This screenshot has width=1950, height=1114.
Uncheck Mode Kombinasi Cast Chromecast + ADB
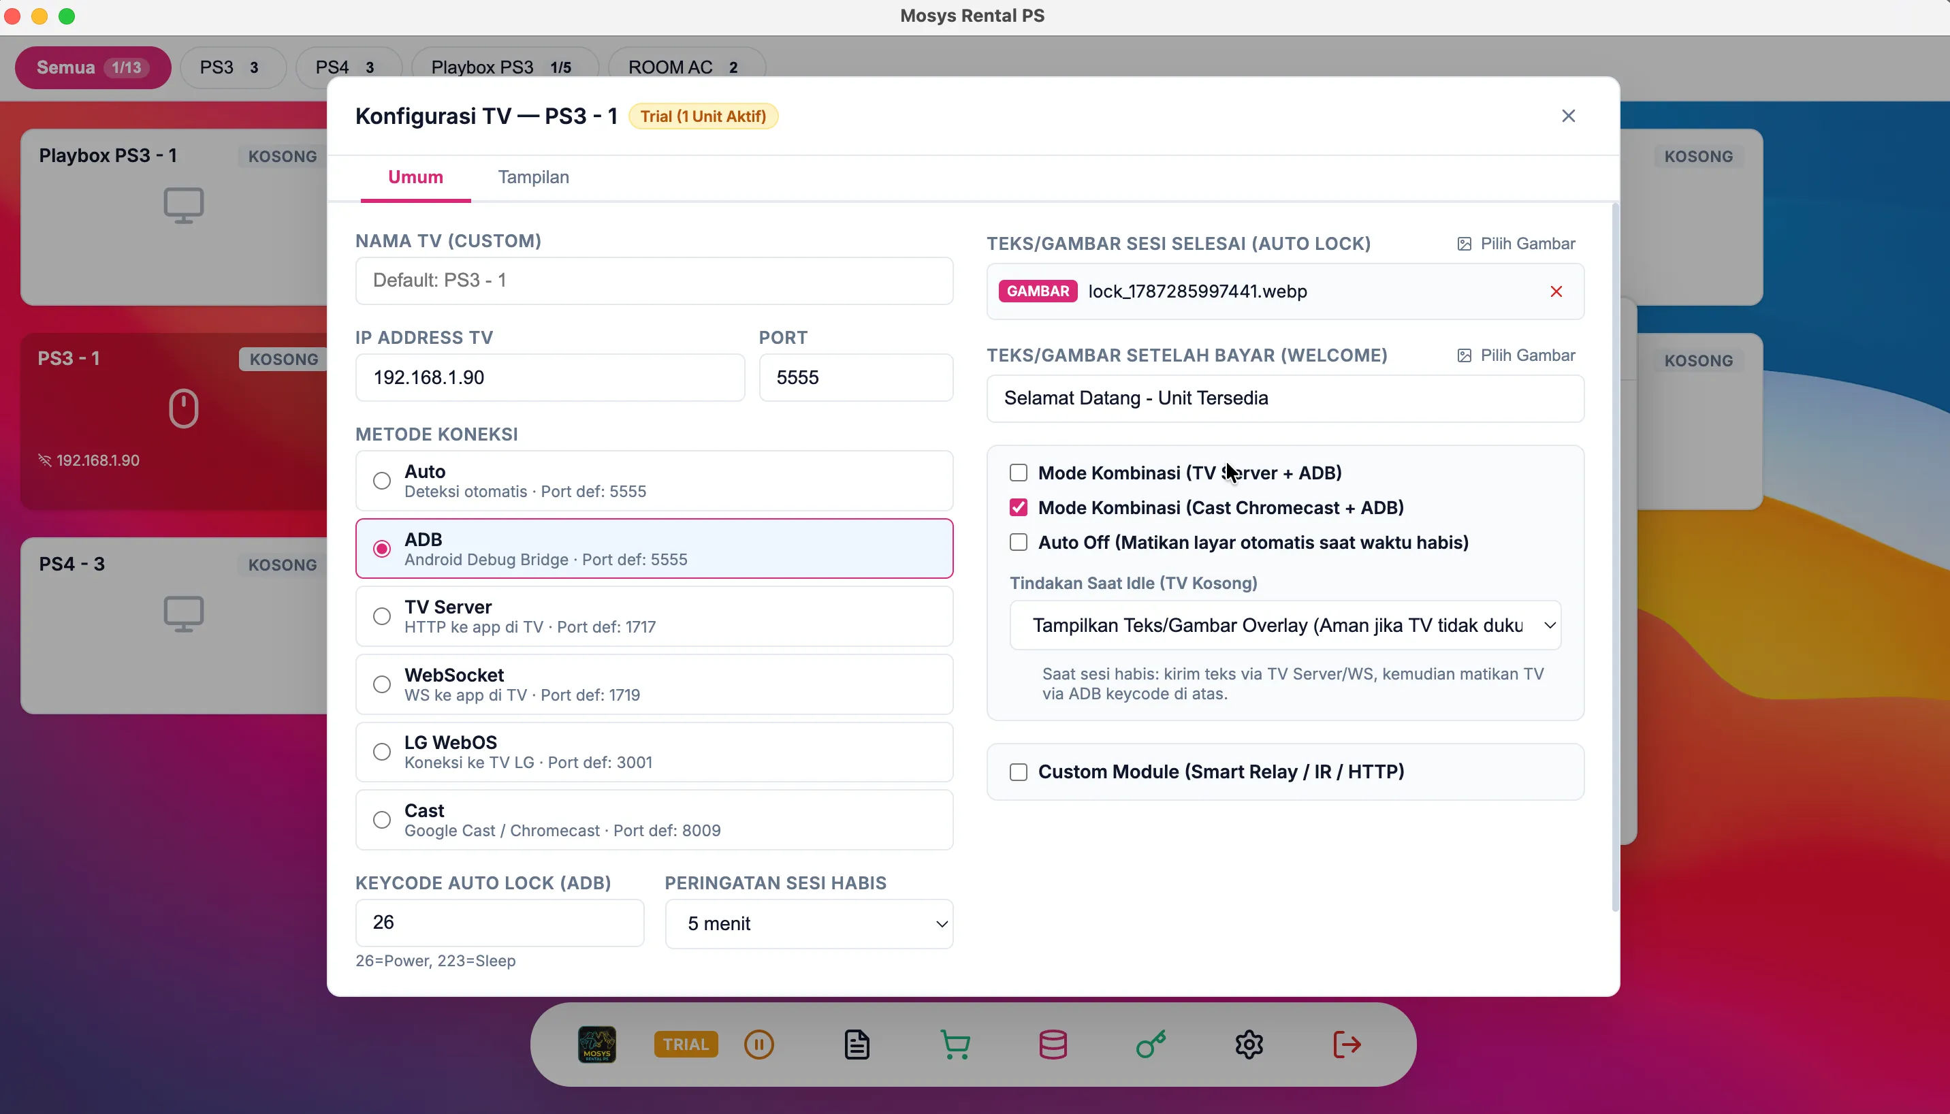point(1018,507)
